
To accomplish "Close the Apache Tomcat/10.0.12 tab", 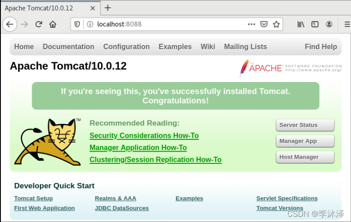I will click(x=93, y=8).
